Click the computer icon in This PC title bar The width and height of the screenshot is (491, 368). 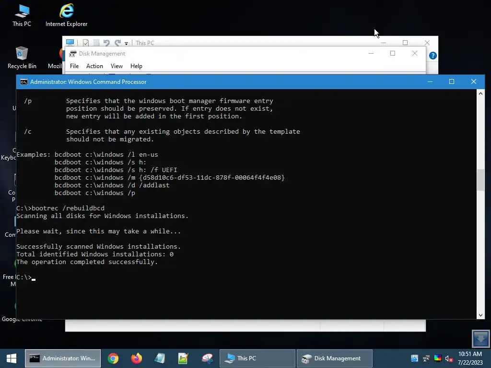click(70, 42)
